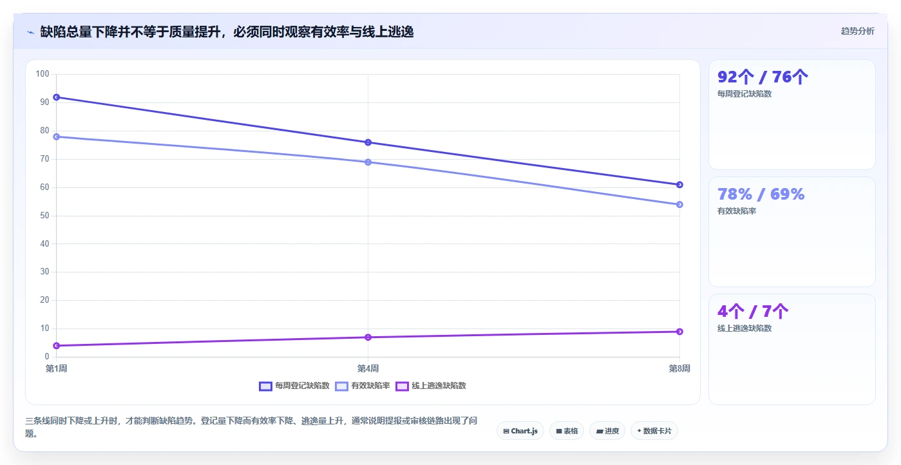Click the Chart.js chip
Image resolution: width=901 pixels, height=465 pixels.
click(x=520, y=431)
